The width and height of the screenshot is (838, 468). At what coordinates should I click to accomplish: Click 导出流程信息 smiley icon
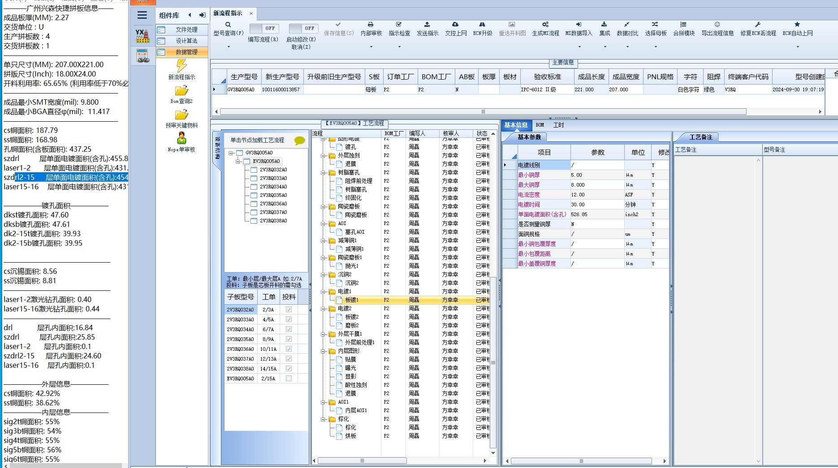[x=717, y=25]
